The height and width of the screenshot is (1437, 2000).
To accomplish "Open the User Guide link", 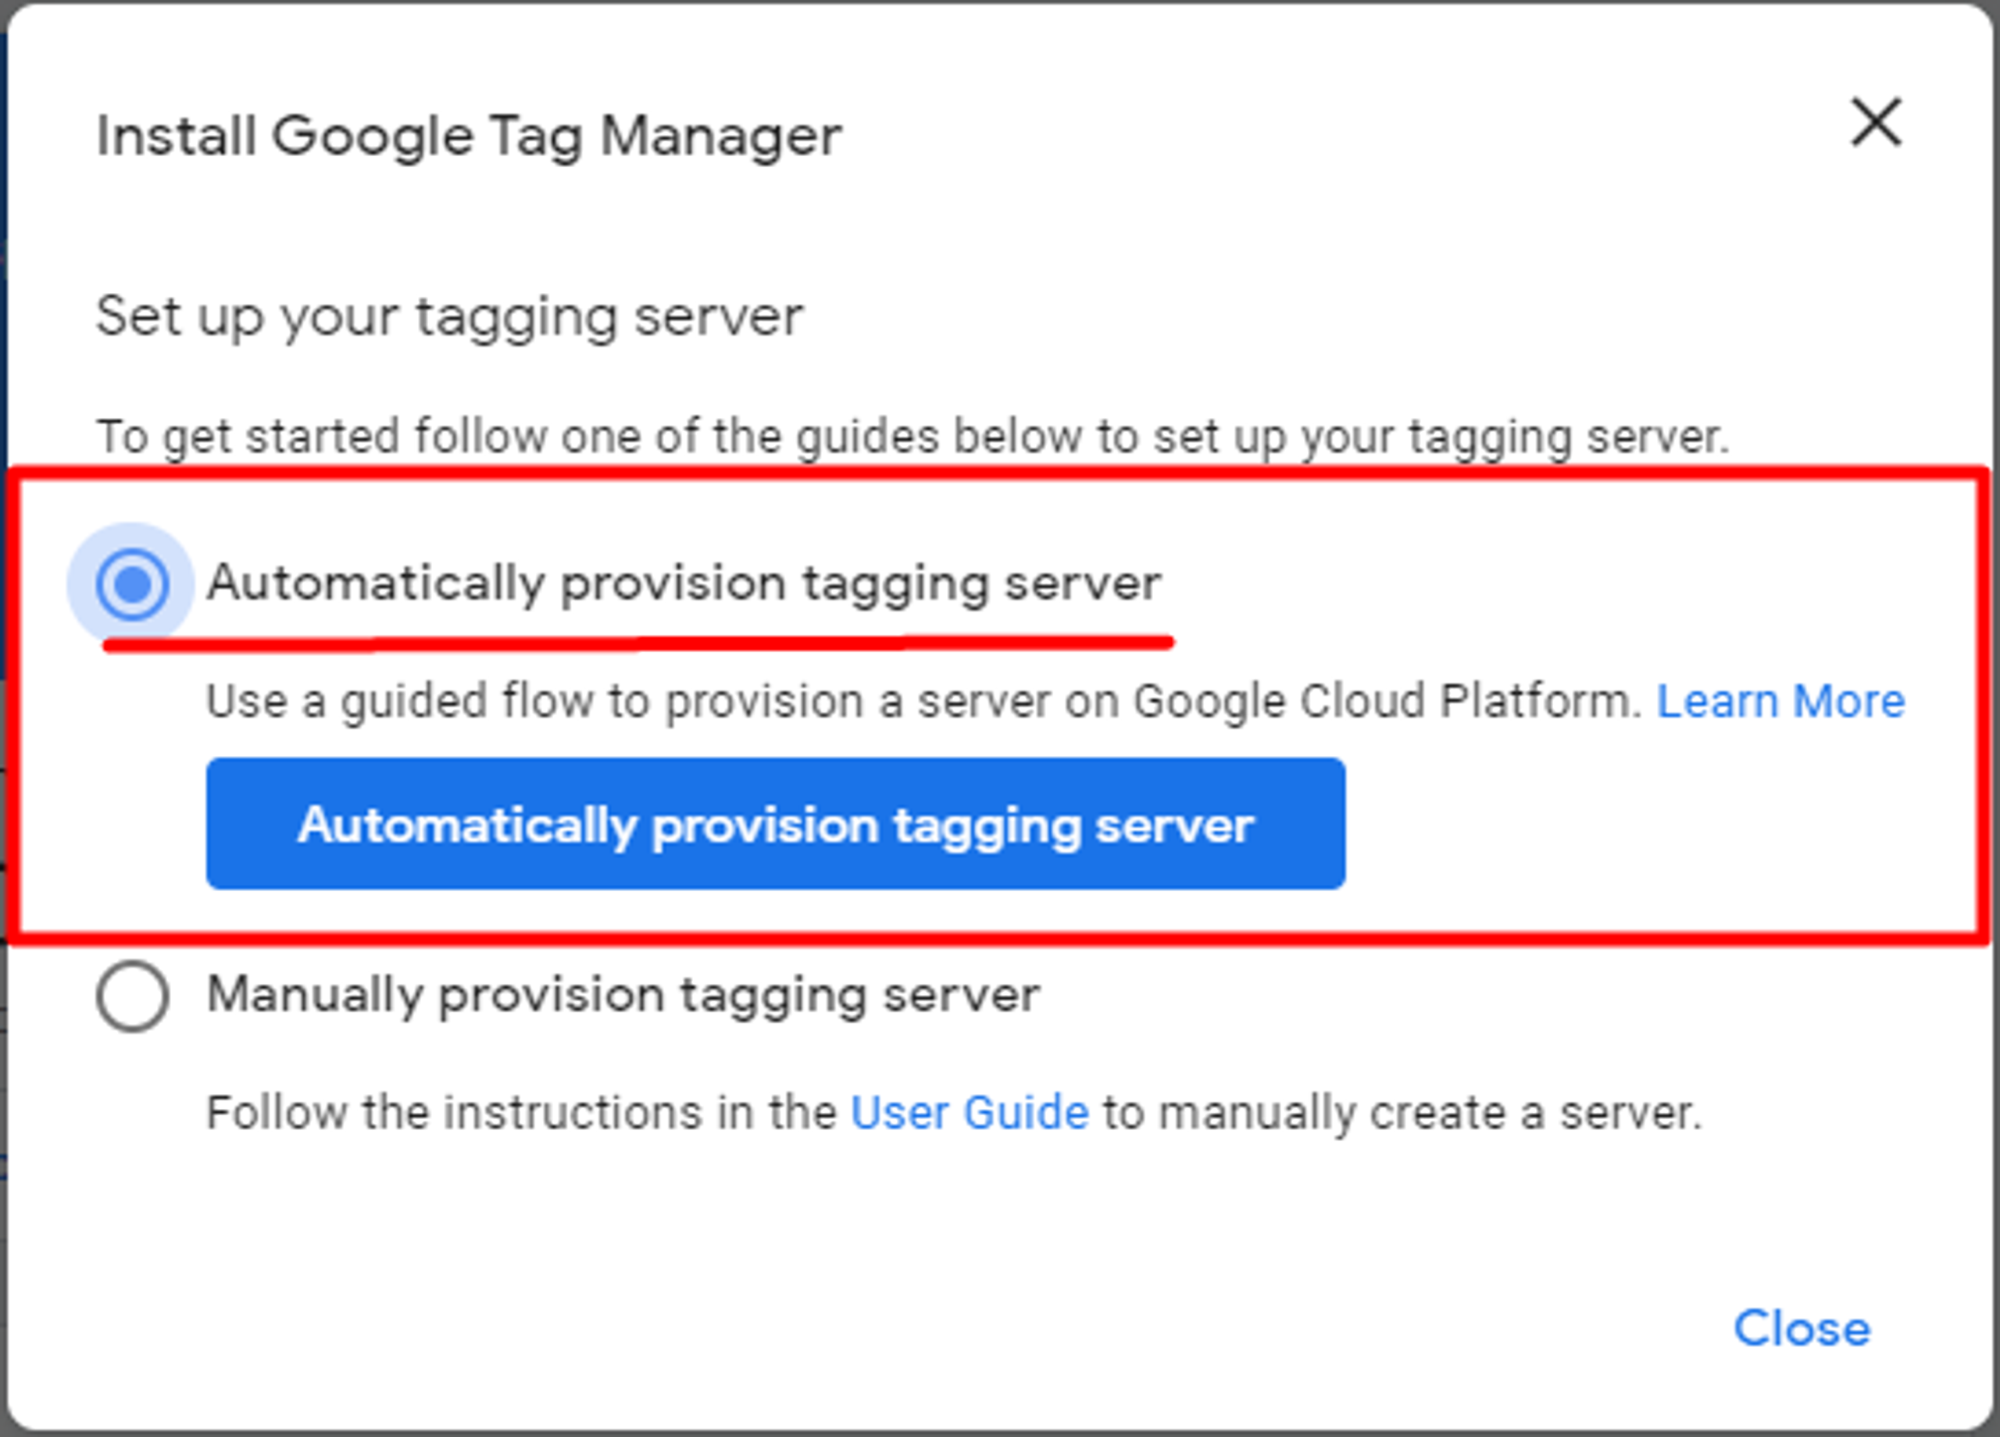I will click(969, 1113).
